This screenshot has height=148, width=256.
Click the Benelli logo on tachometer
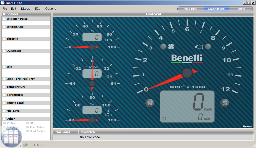(x=187, y=59)
